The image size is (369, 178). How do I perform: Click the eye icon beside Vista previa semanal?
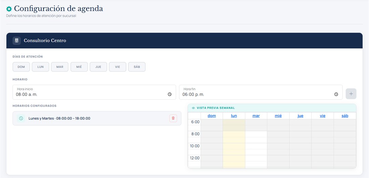coord(194,108)
